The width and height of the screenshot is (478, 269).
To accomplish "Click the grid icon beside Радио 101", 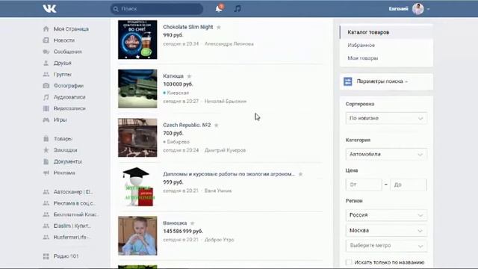I will coord(46,256).
